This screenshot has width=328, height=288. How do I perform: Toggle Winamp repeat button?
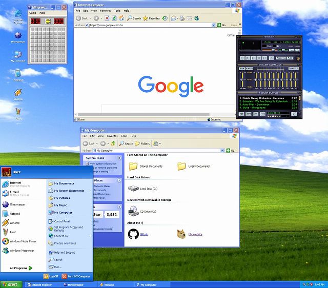point(290,58)
